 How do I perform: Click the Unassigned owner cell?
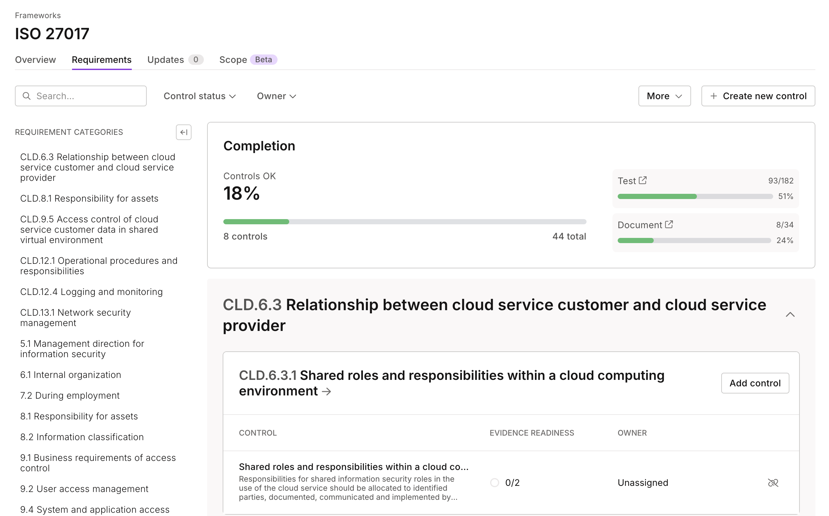pos(642,483)
